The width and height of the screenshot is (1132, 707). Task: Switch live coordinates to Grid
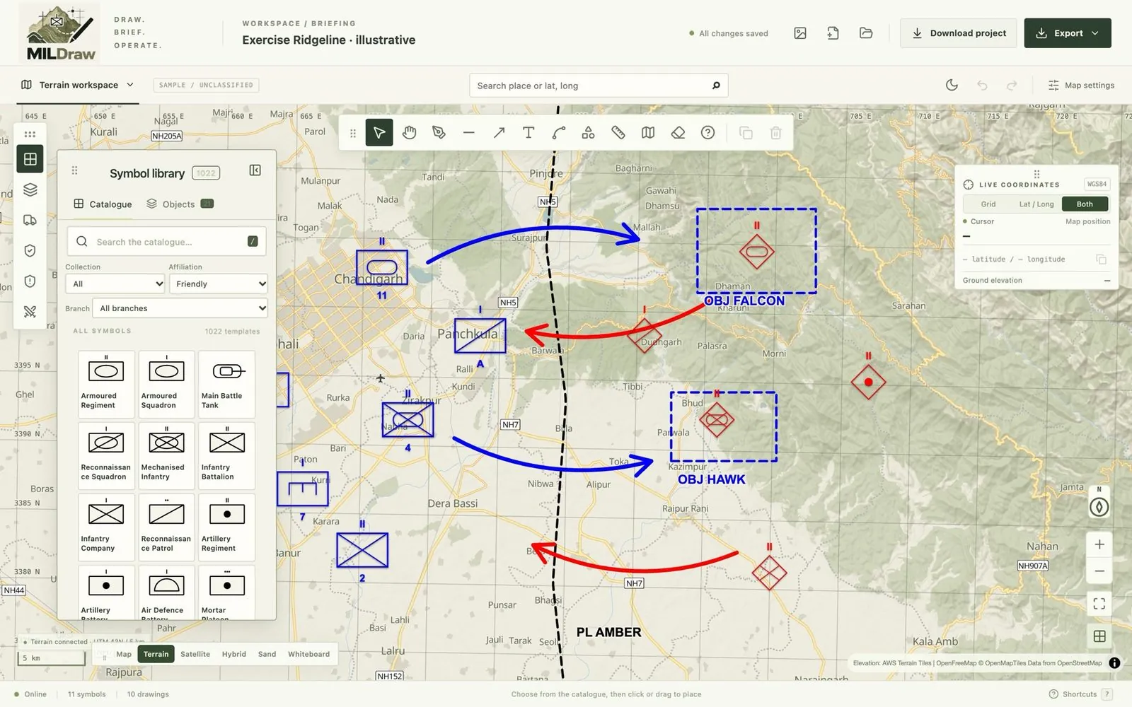coord(988,204)
